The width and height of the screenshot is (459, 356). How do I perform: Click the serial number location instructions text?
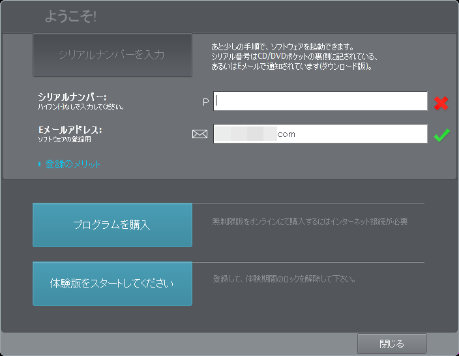coord(291,57)
